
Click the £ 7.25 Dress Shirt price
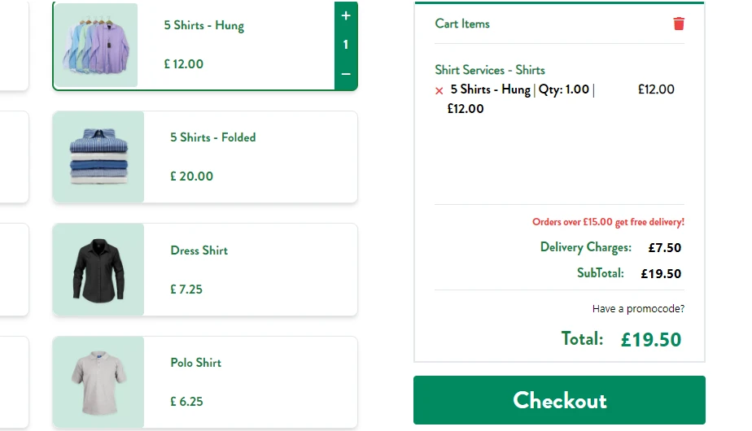(x=186, y=290)
